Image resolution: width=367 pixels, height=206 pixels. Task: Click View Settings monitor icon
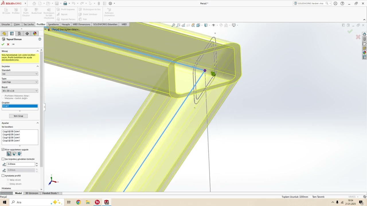point(234,25)
